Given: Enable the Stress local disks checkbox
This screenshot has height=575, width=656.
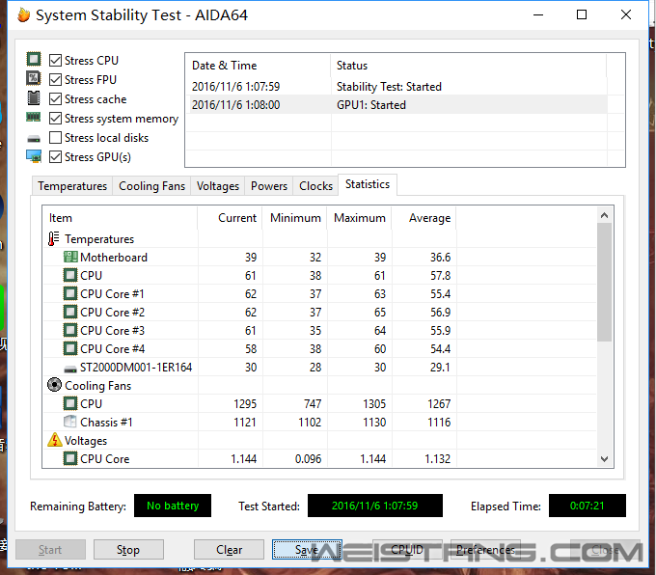Looking at the screenshot, I should (55, 138).
